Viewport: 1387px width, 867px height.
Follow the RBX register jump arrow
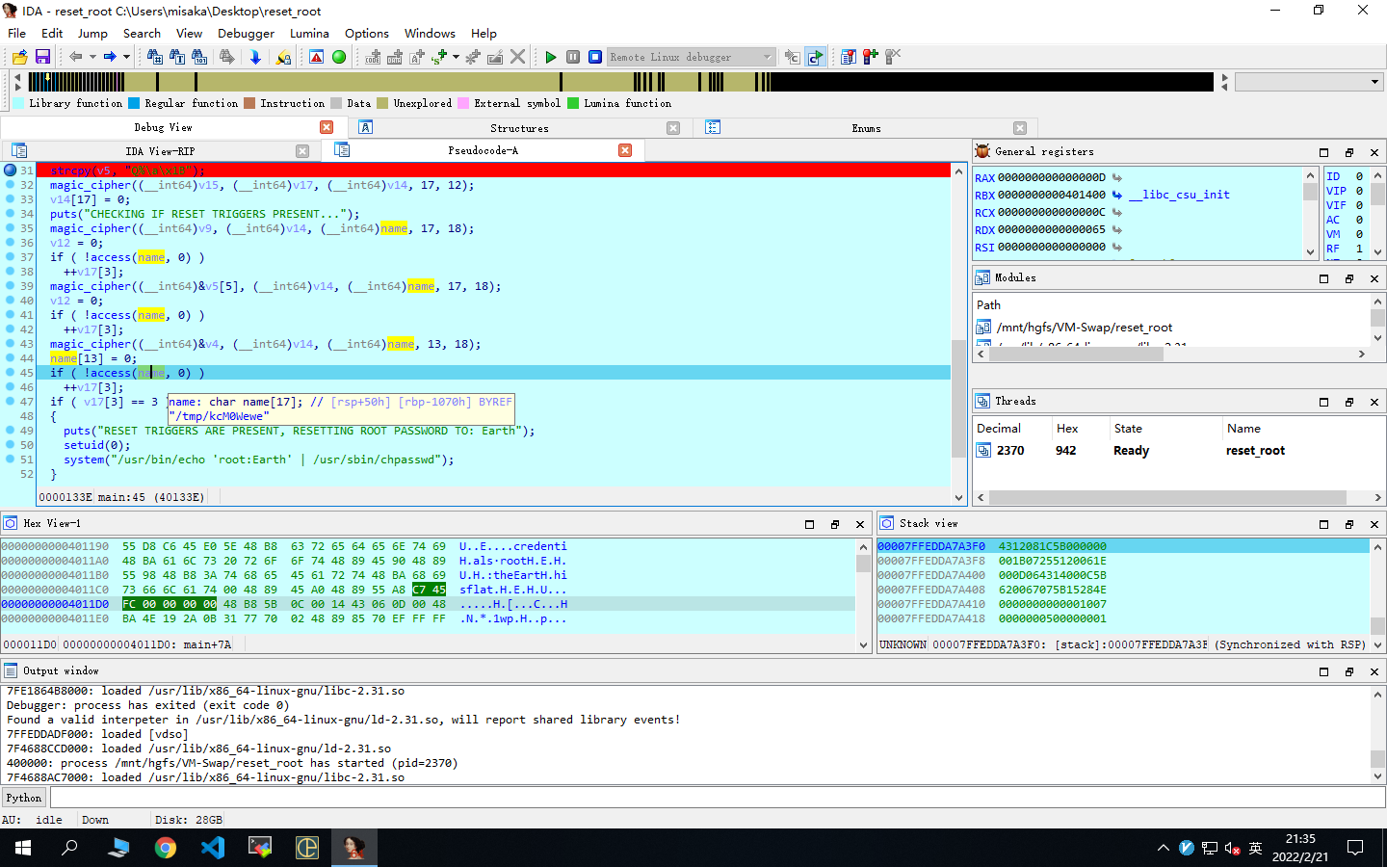(x=1117, y=195)
